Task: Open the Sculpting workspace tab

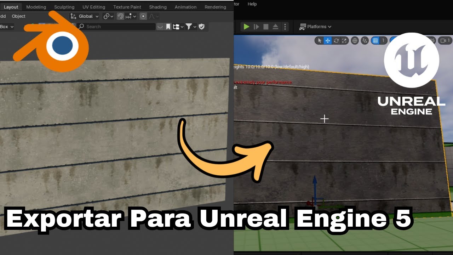Action: pos(64,7)
